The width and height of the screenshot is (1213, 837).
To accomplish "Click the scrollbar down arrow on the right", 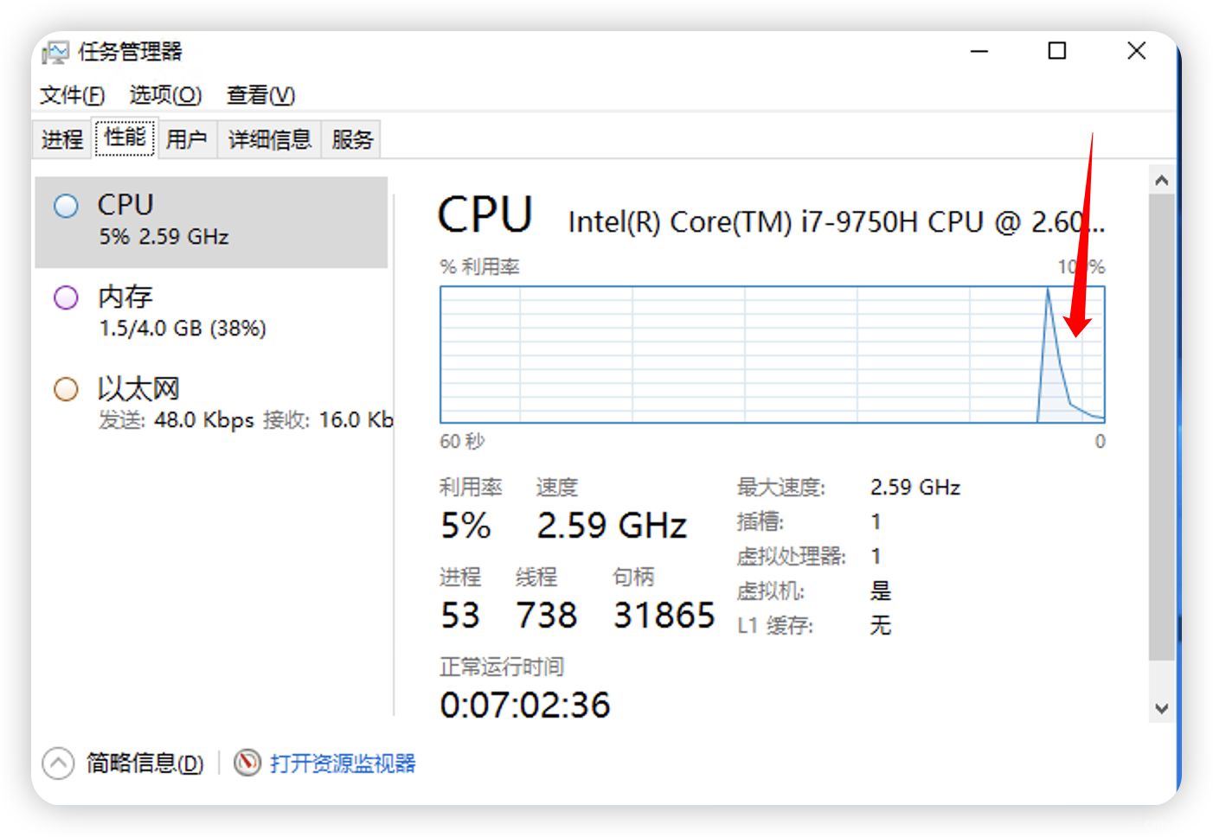I will tap(1162, 707).
